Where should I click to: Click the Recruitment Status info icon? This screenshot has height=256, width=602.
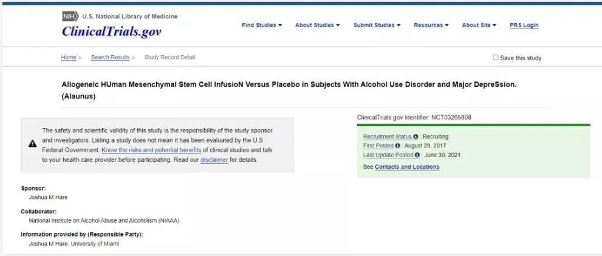click(x=416, y=137)
